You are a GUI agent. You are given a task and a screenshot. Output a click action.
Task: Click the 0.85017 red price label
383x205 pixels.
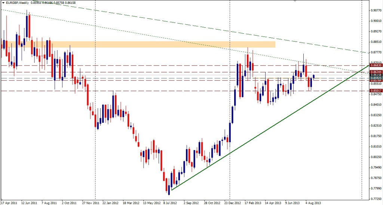tap(376, 91)
